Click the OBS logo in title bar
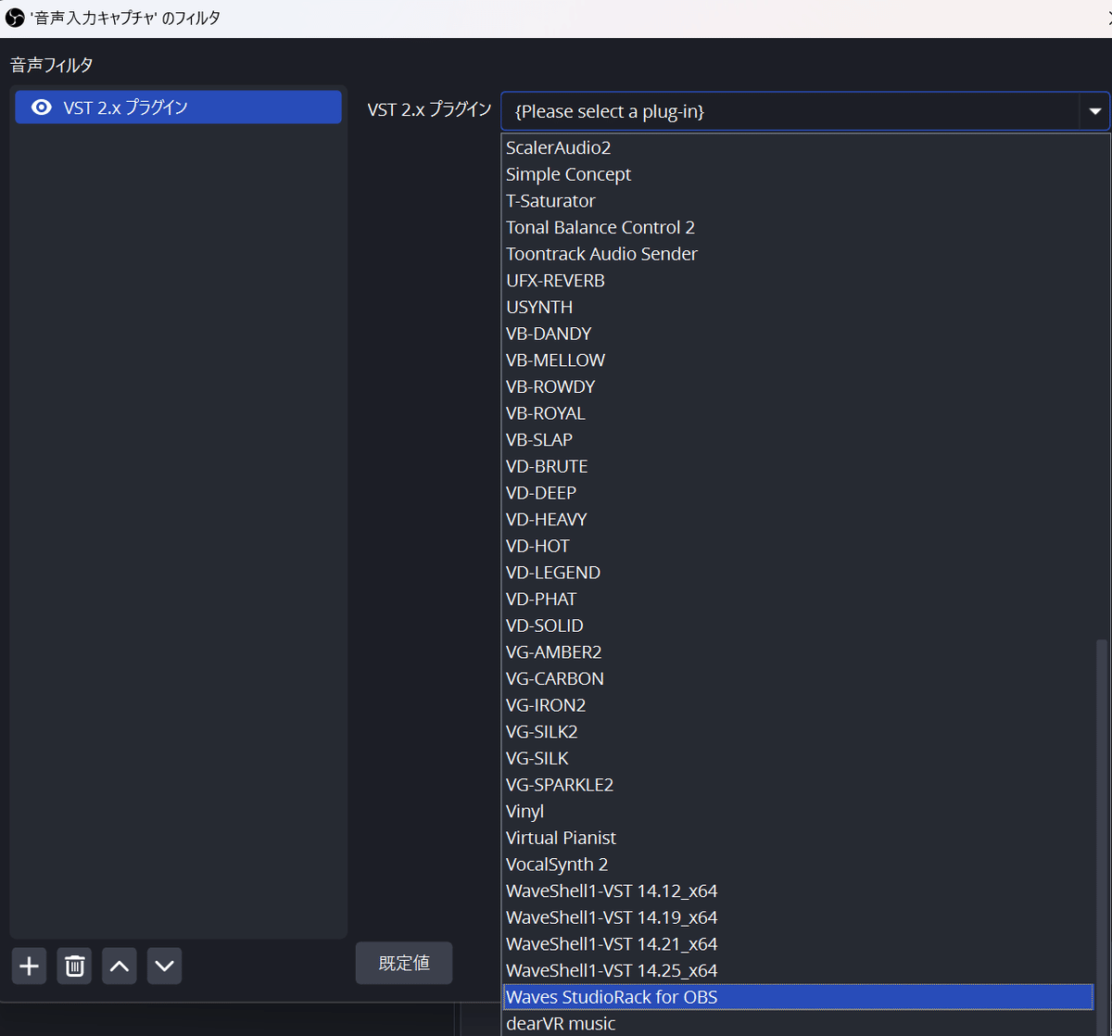The height and width of the screenshot is (1036, 1112). (x=15, y=18)
